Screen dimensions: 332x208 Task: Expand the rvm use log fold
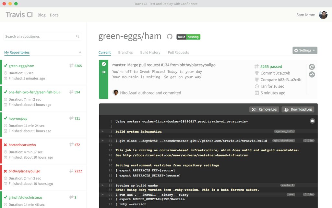click(103, 194)
